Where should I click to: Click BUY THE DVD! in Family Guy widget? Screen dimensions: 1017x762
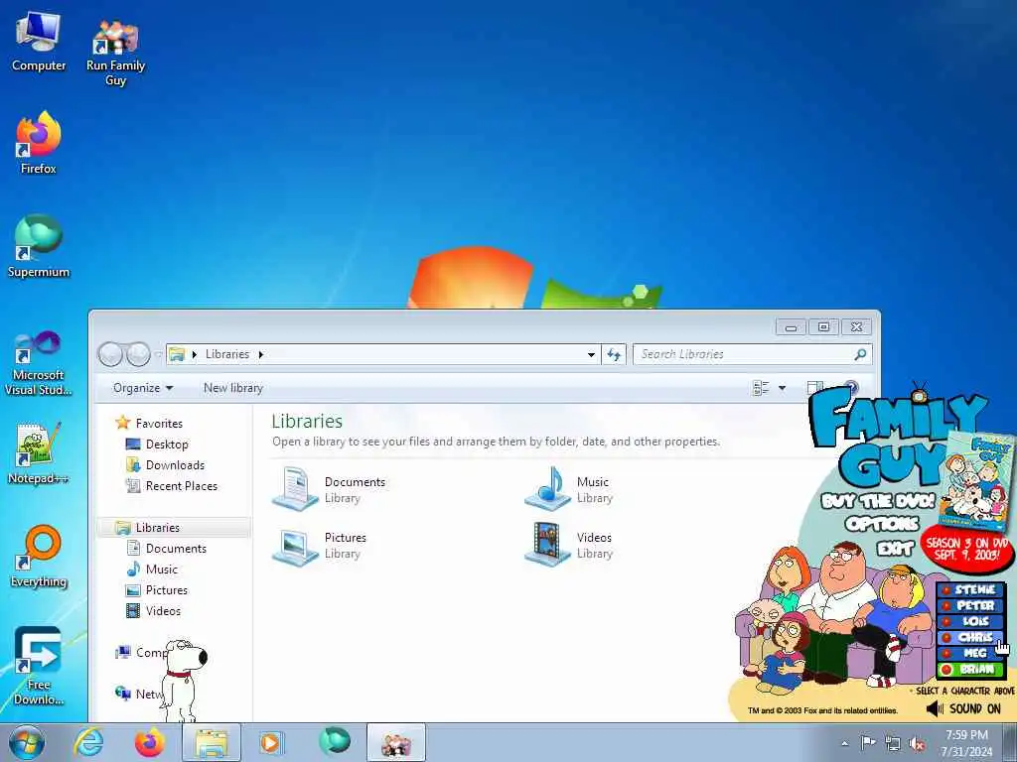tap(878, 501)
